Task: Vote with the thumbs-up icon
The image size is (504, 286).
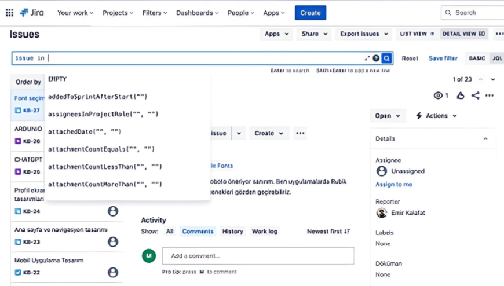Action: 460,96
